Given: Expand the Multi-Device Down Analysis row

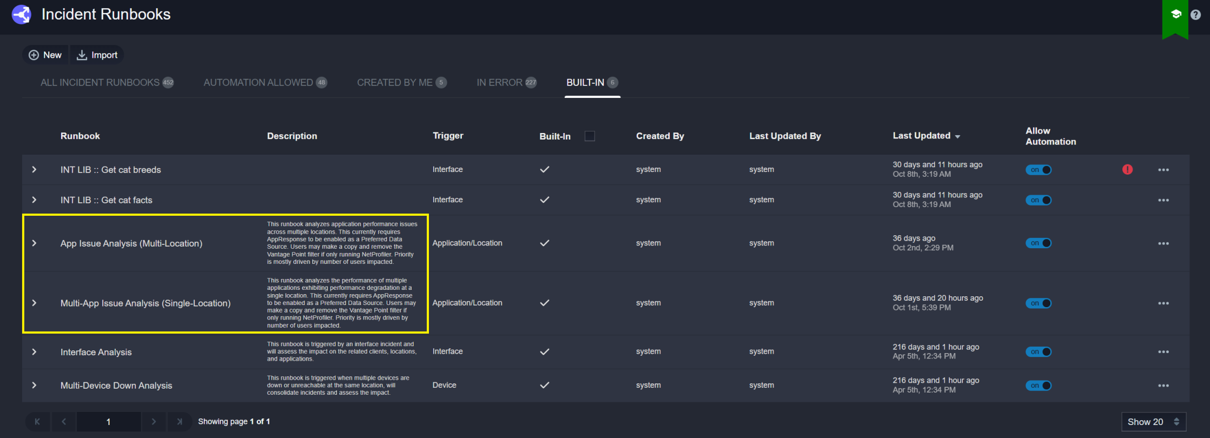Looking at the screenshot, I should click(x=34, y=386).
